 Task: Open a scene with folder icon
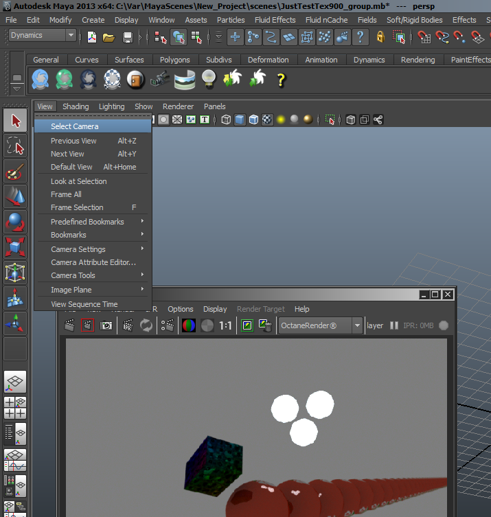[109, 37]
